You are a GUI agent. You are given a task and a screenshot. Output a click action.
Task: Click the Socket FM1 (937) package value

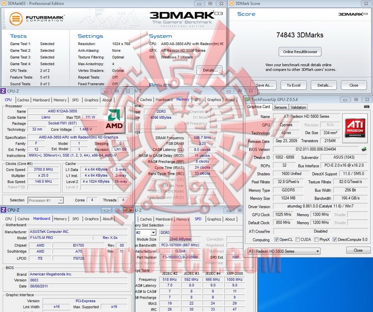pos(62,123)
